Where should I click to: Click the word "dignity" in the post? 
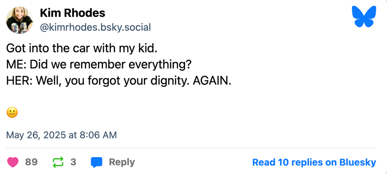(x=170, y=81)
